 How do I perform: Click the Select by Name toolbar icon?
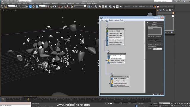(x=20, y=7)
